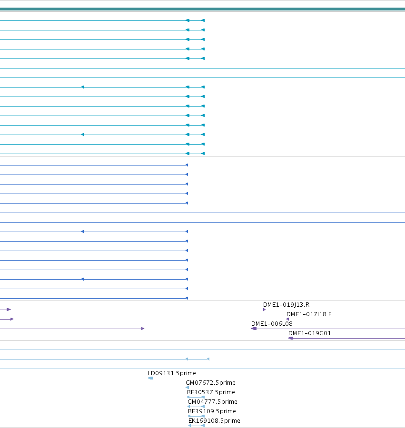Viewport: 405px width, 428px height.
Task: Click the arrowhead at DME1-019G01 line start
Action: (291, 338)
